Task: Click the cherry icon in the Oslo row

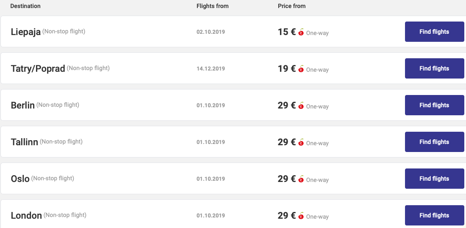Action: point(301,179)
